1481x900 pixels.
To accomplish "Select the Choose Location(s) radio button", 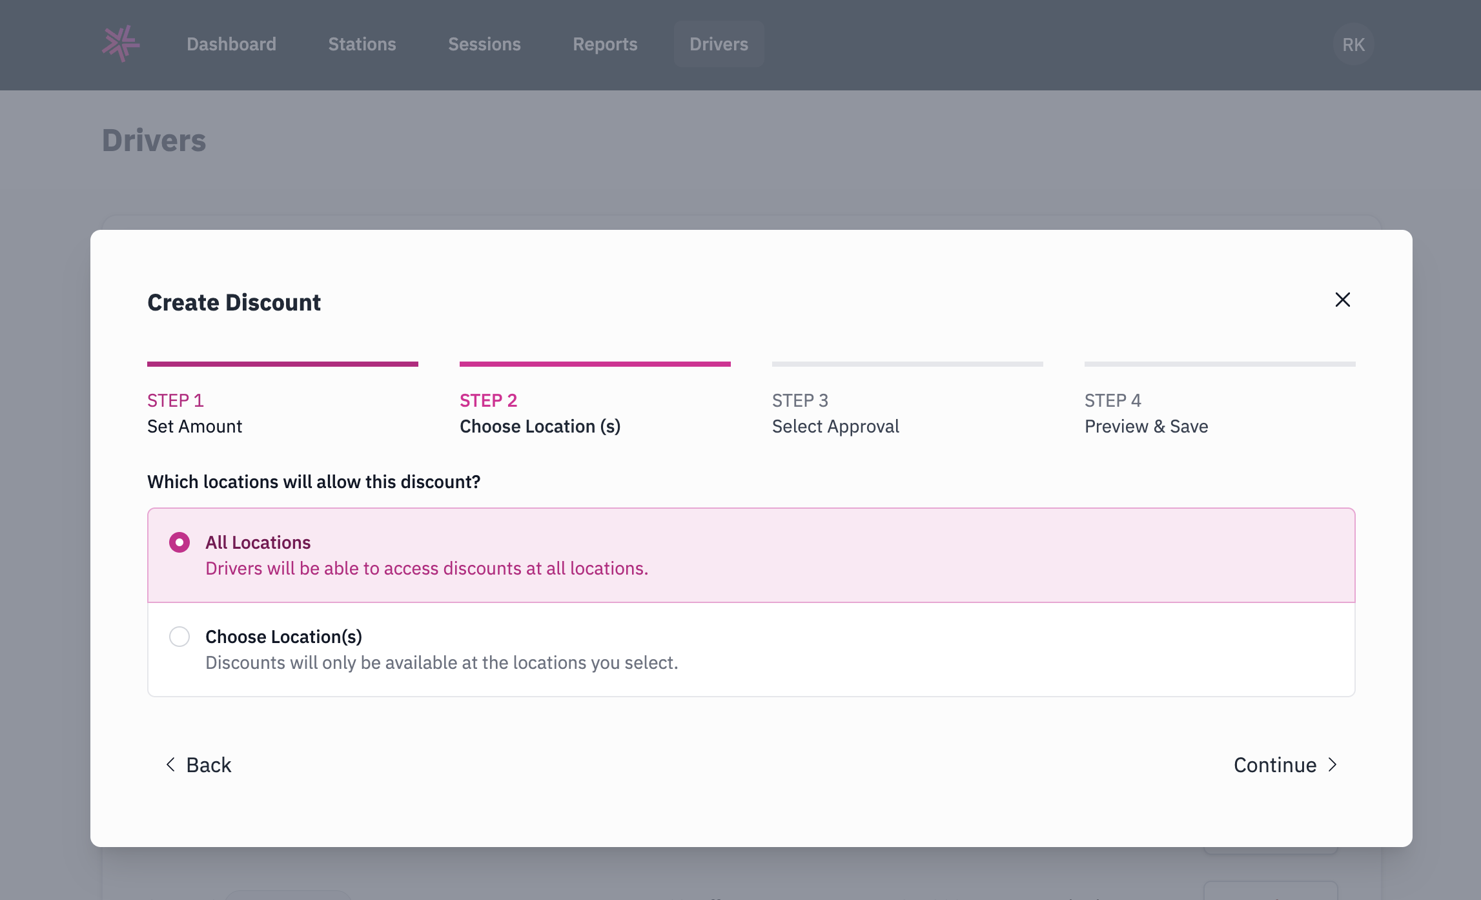I will coord(179,637).
